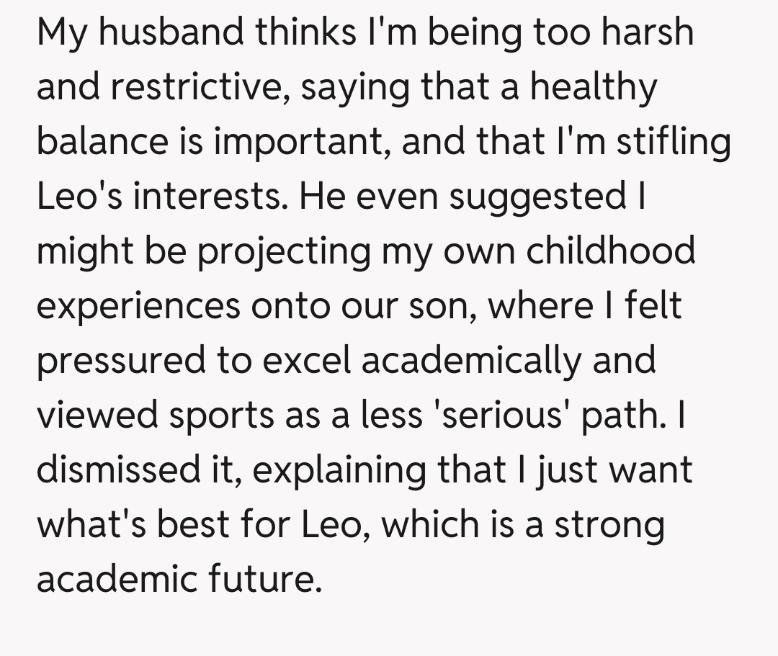Screen dimensions: 778x656
Task: Click the word "projecting" in the paragraph
Action: click(x=283, y=251)
